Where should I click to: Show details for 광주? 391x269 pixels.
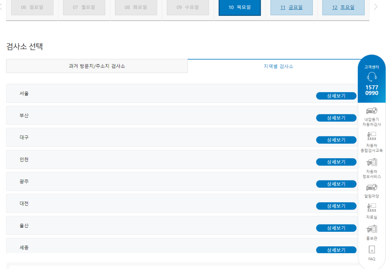336,184
